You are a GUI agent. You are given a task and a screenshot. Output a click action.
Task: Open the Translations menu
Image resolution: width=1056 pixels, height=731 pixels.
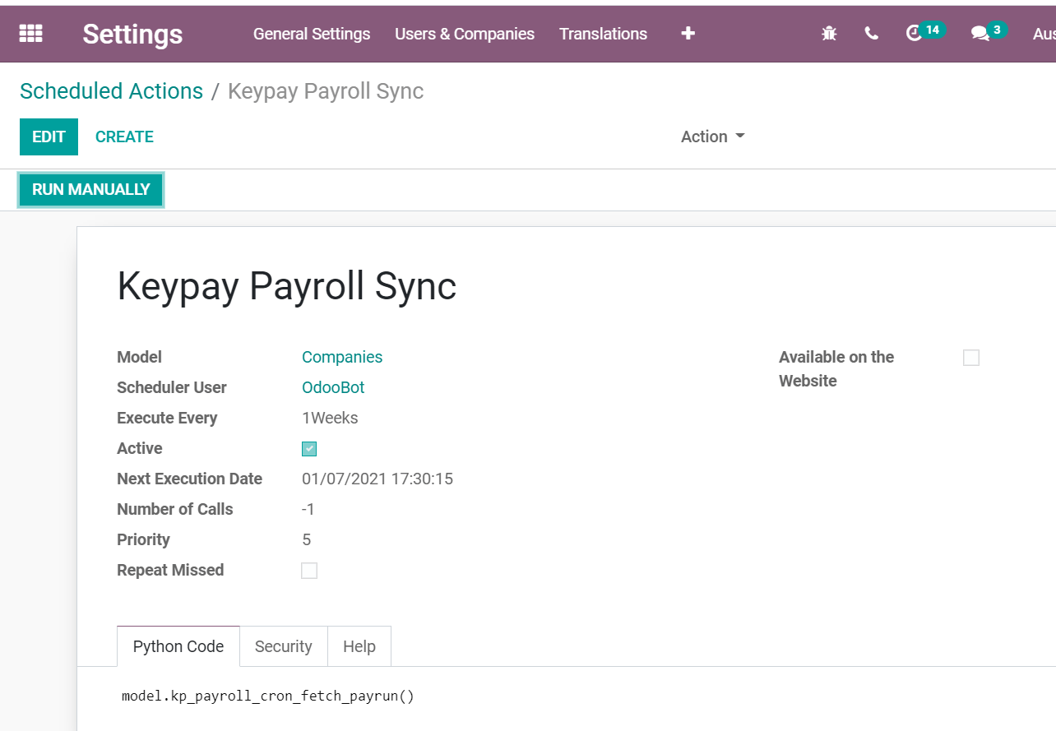(x=603, y=34)
